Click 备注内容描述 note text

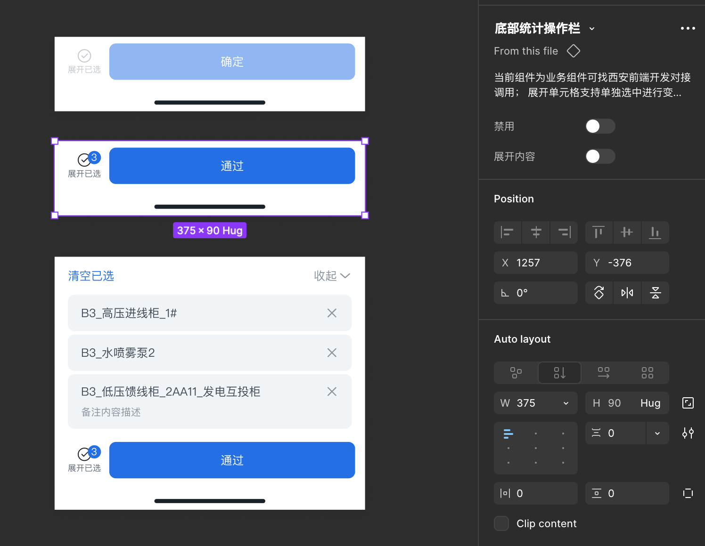(x=111, y=412)
